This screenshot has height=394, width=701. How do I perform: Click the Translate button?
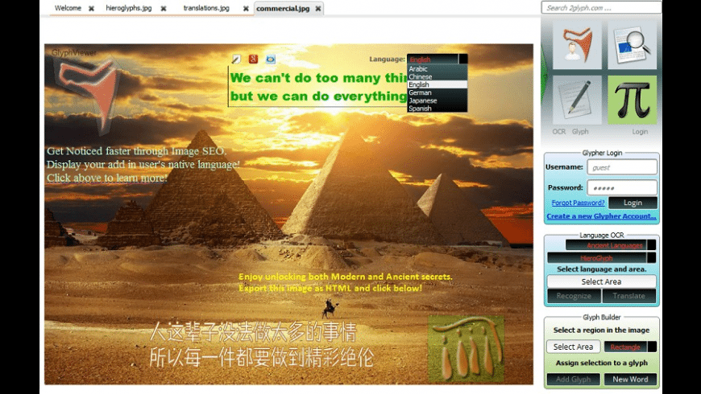(x=628, y=296)
